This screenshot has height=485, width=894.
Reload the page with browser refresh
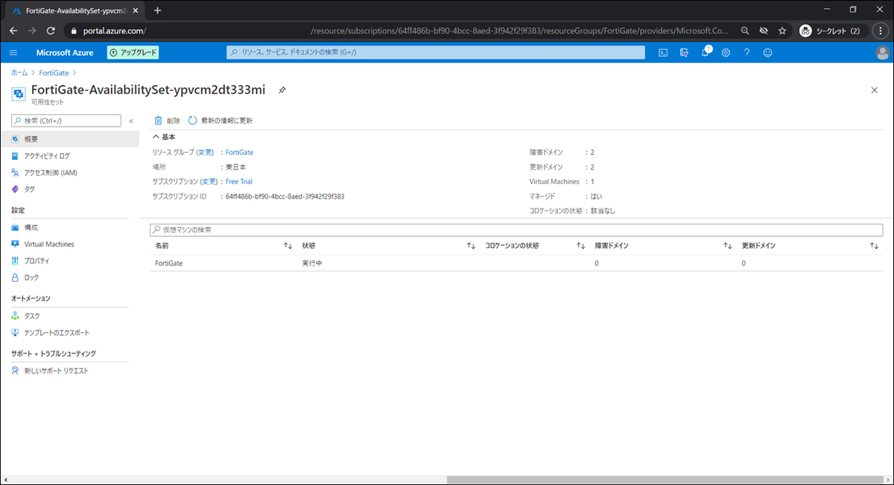(x=51, y=31)
